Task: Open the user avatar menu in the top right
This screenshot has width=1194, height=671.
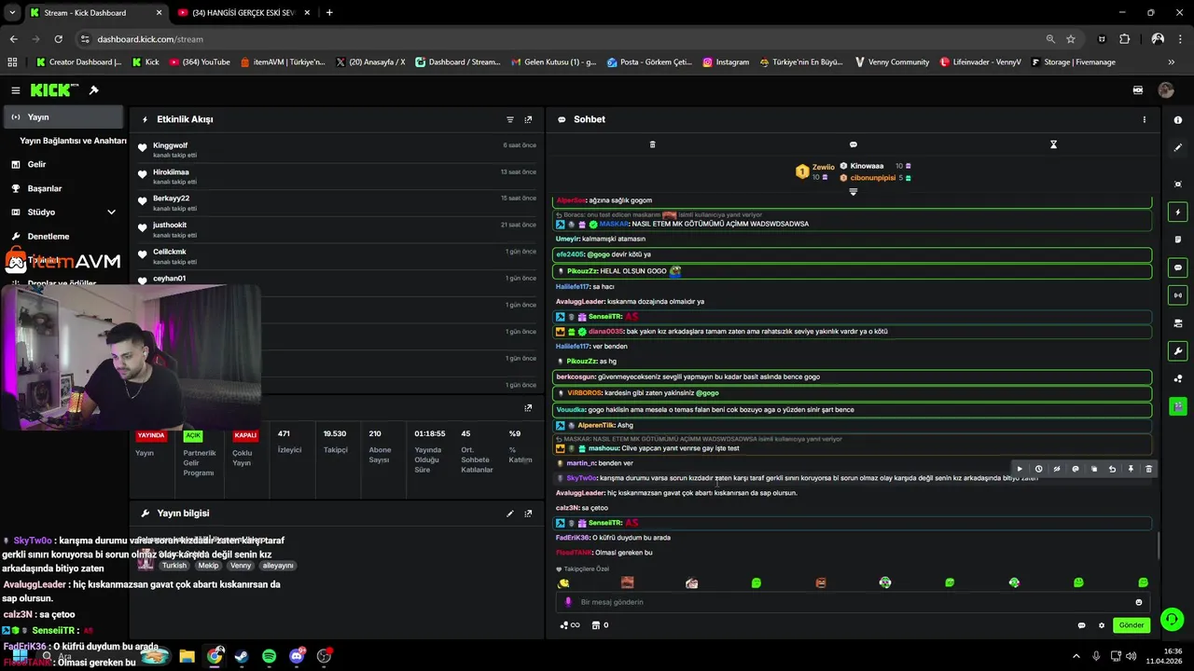Action: click(x=1165, y=90)
